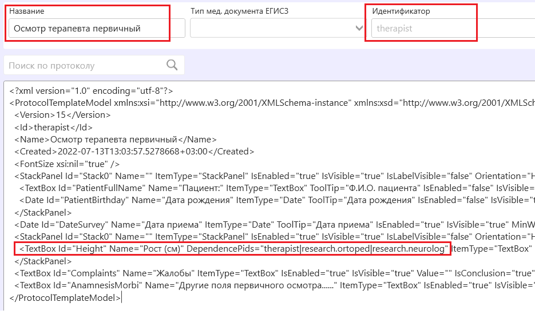Click the <Id>therapist</Id> line
This screenshot has width=535, height=318.
click(53, 128)
